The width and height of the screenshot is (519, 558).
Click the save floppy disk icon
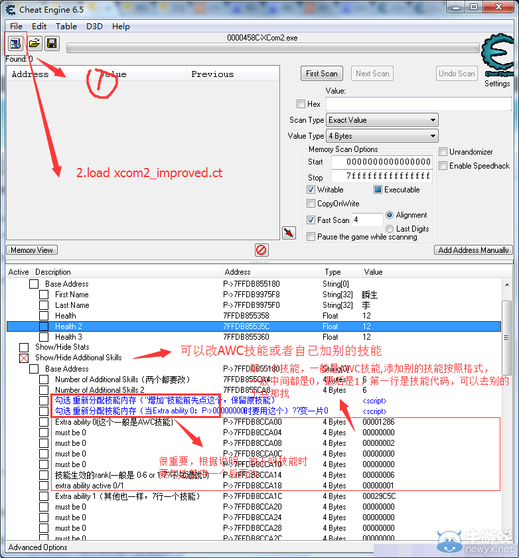point(52,43)
